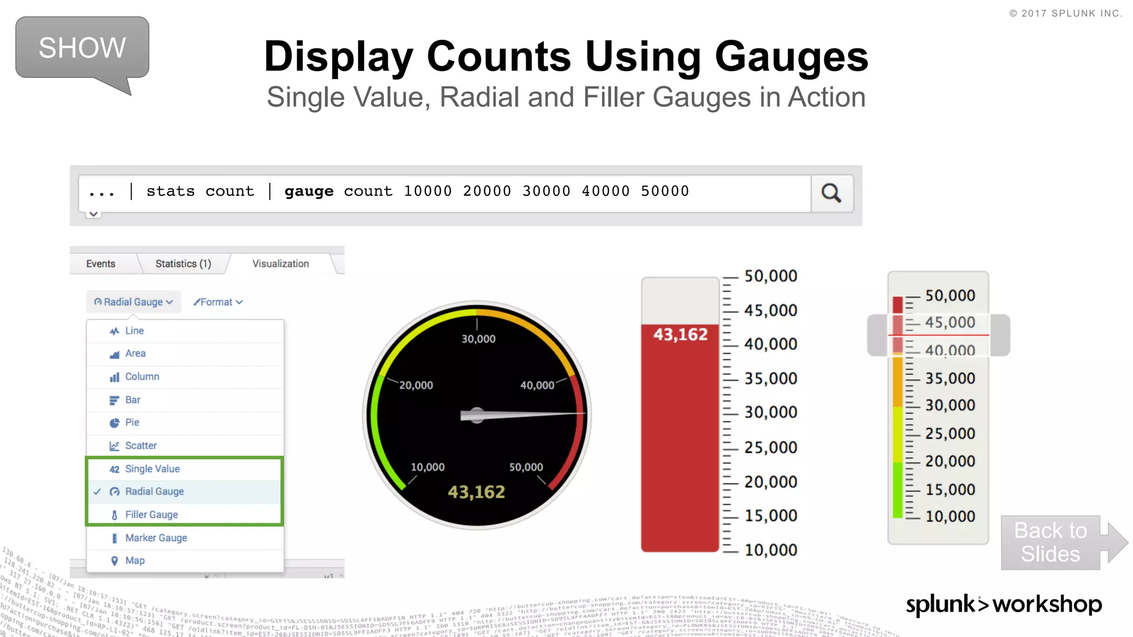Screen dimensions: 1133x637
Task: Click the Filler Gauge thermometer icon
Action: (x=115, y=515)
